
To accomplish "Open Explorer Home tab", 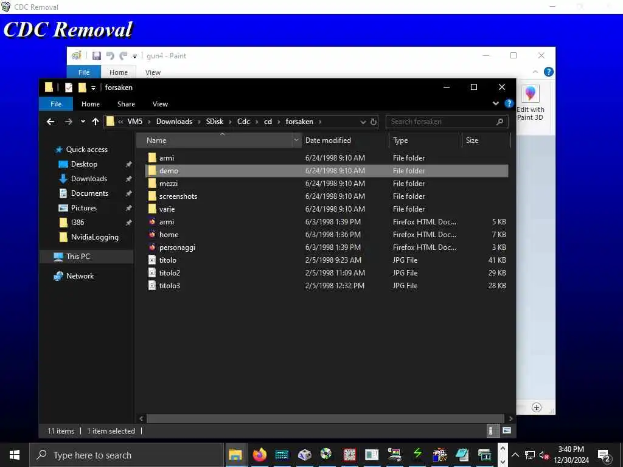I will pyautogui.click(x=91, y=104).
